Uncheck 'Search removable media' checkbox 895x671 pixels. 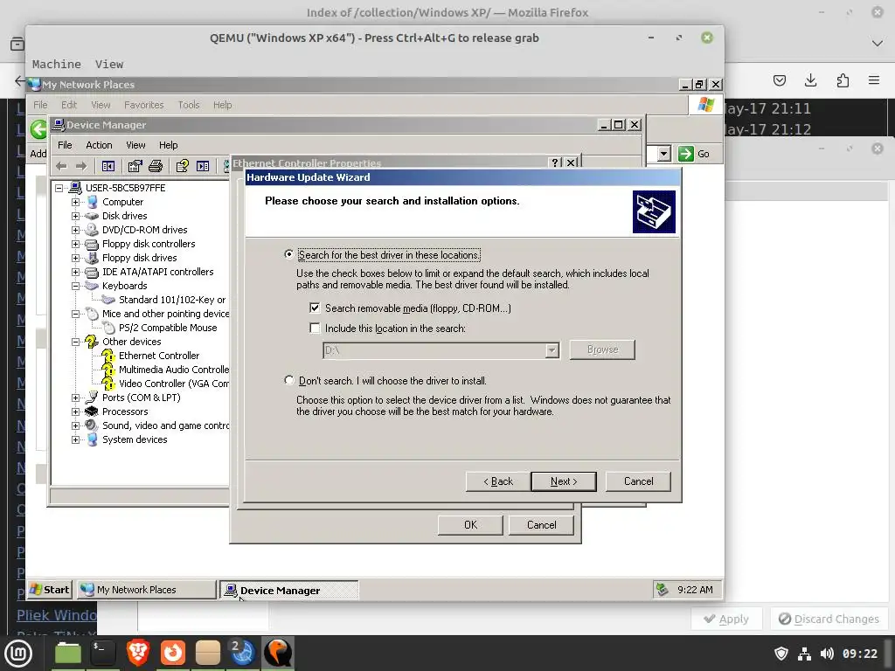315,308
